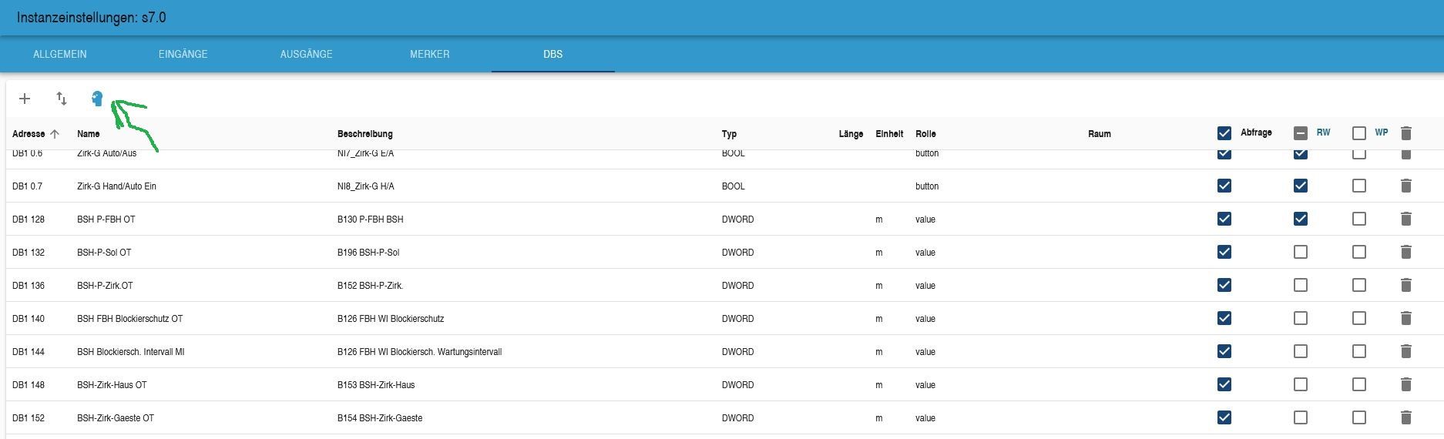1444x439 pixels.
Task: Select text 'B126 FBH WI Blockierschutz'
Action: [x=391, y=319]
